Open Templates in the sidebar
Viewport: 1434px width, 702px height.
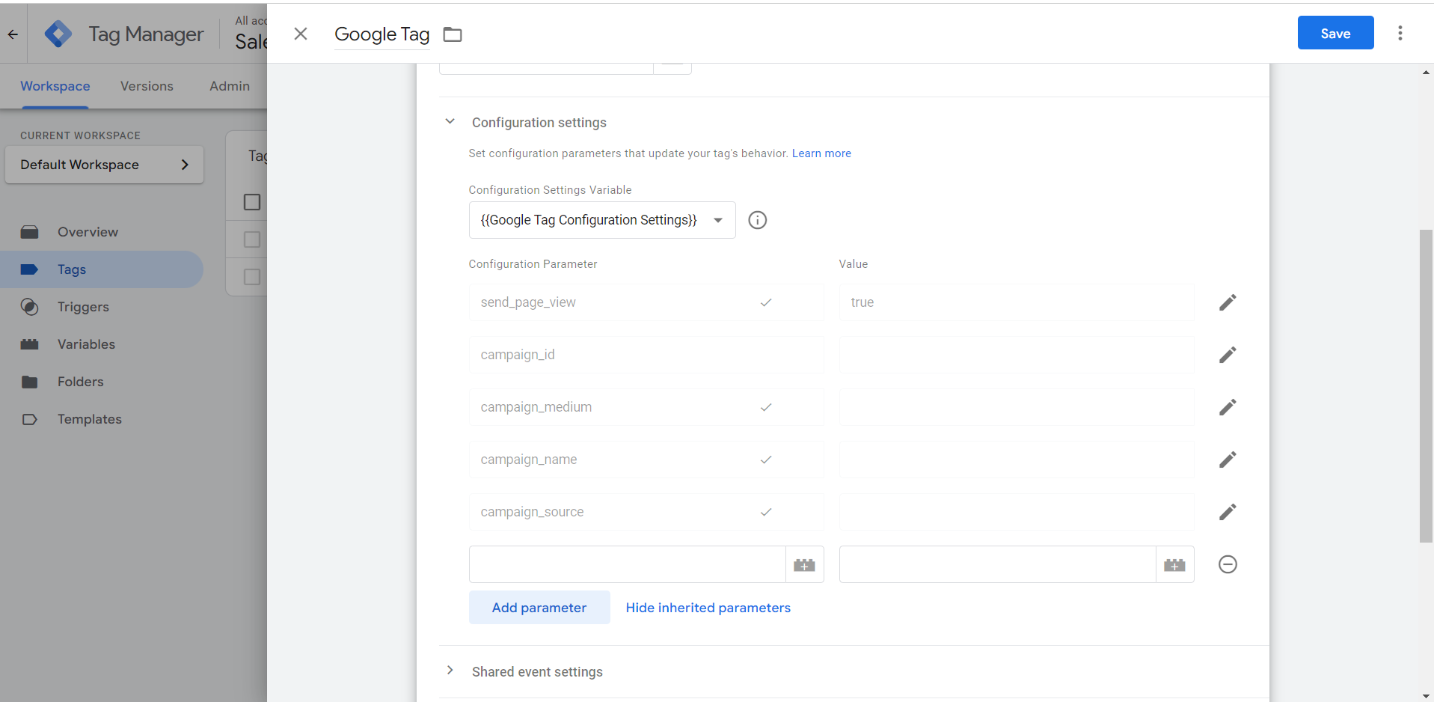point(89,419)
